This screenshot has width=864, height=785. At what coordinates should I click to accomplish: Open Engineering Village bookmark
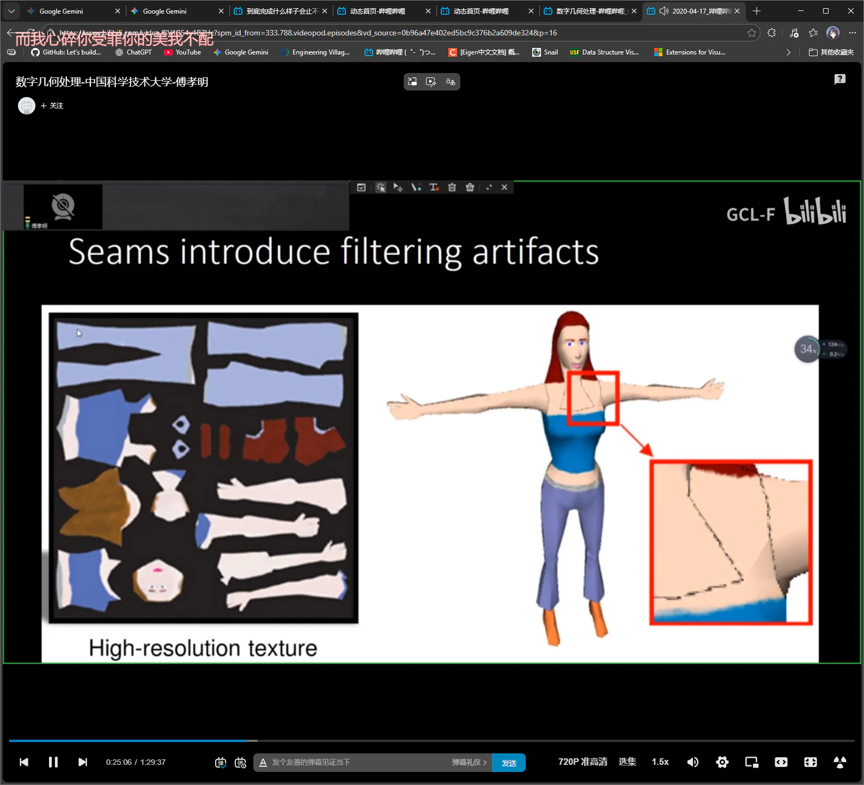coord(315,52)
